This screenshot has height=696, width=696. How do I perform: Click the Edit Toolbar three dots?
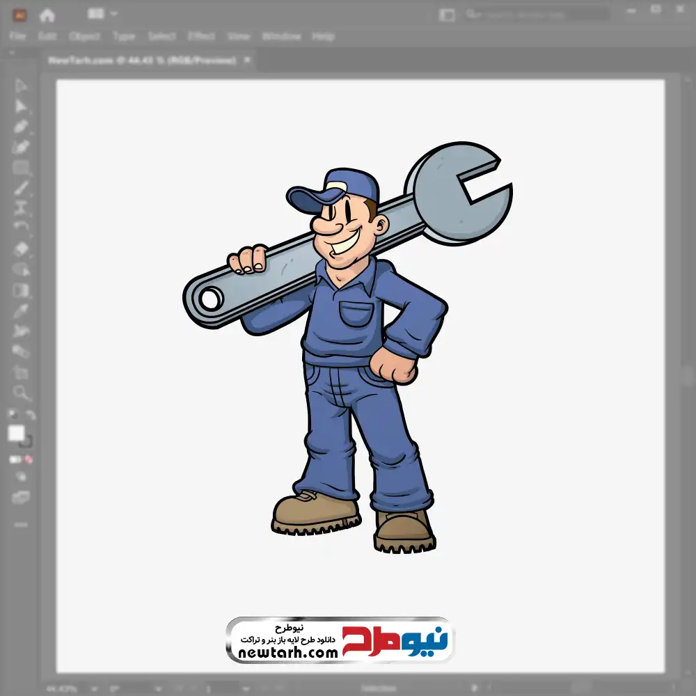click(x=21, y=523)
